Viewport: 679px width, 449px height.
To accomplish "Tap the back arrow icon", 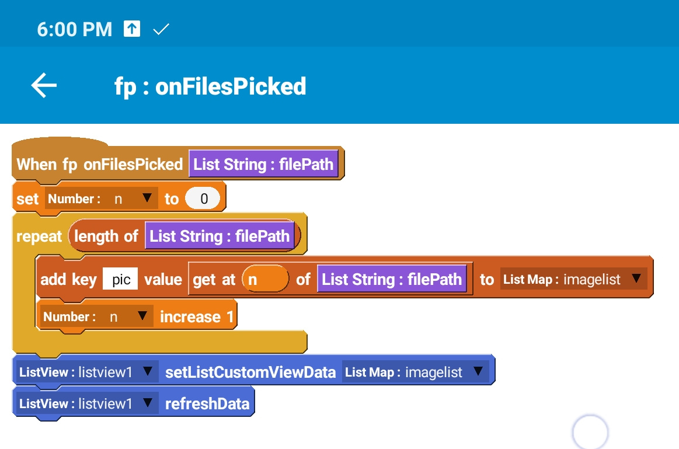I will (x=44, y=86).
